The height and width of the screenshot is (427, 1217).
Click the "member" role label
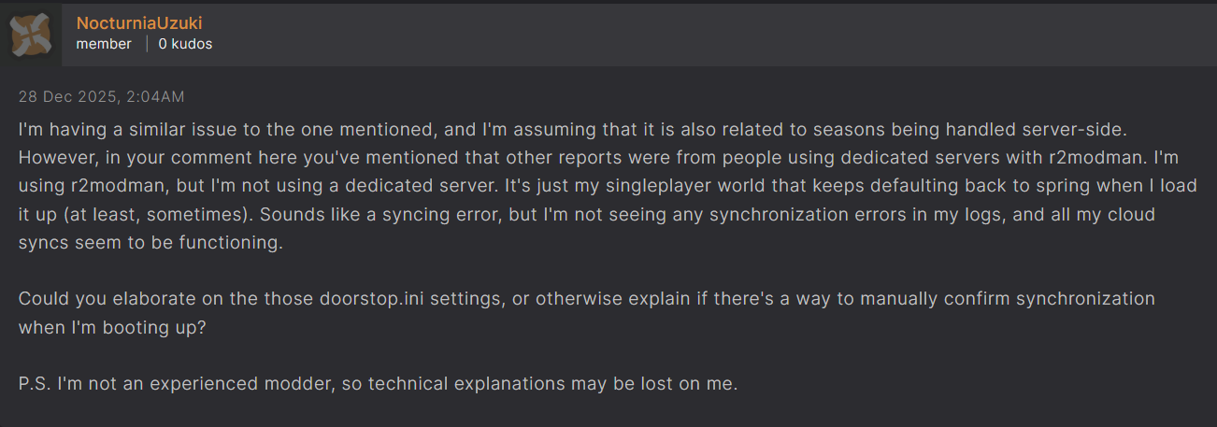click(x=104, y=44)
